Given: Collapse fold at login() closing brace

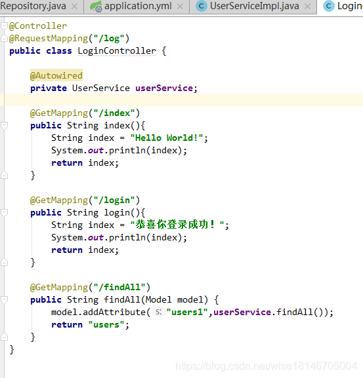Looking at the screenshot, I should pyautogui.click(x=4, y=262).
